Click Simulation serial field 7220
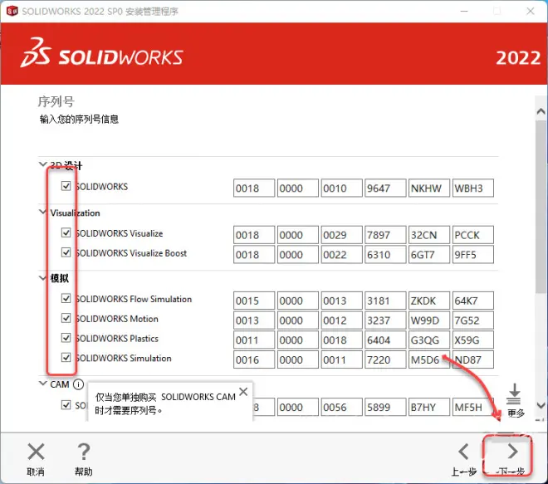Image resolution: width=548 pixels, height=484 pixels. point(385,359)
